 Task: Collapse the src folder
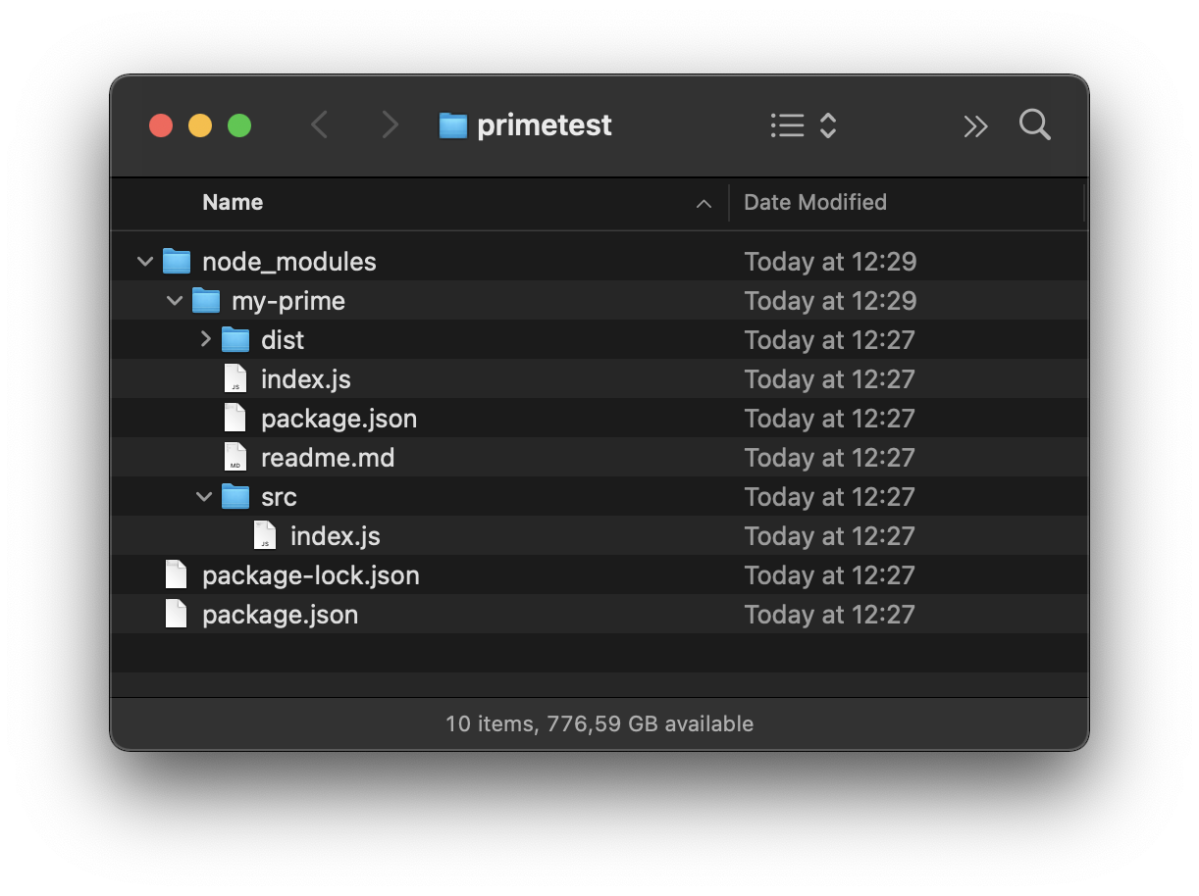(204, 497)
